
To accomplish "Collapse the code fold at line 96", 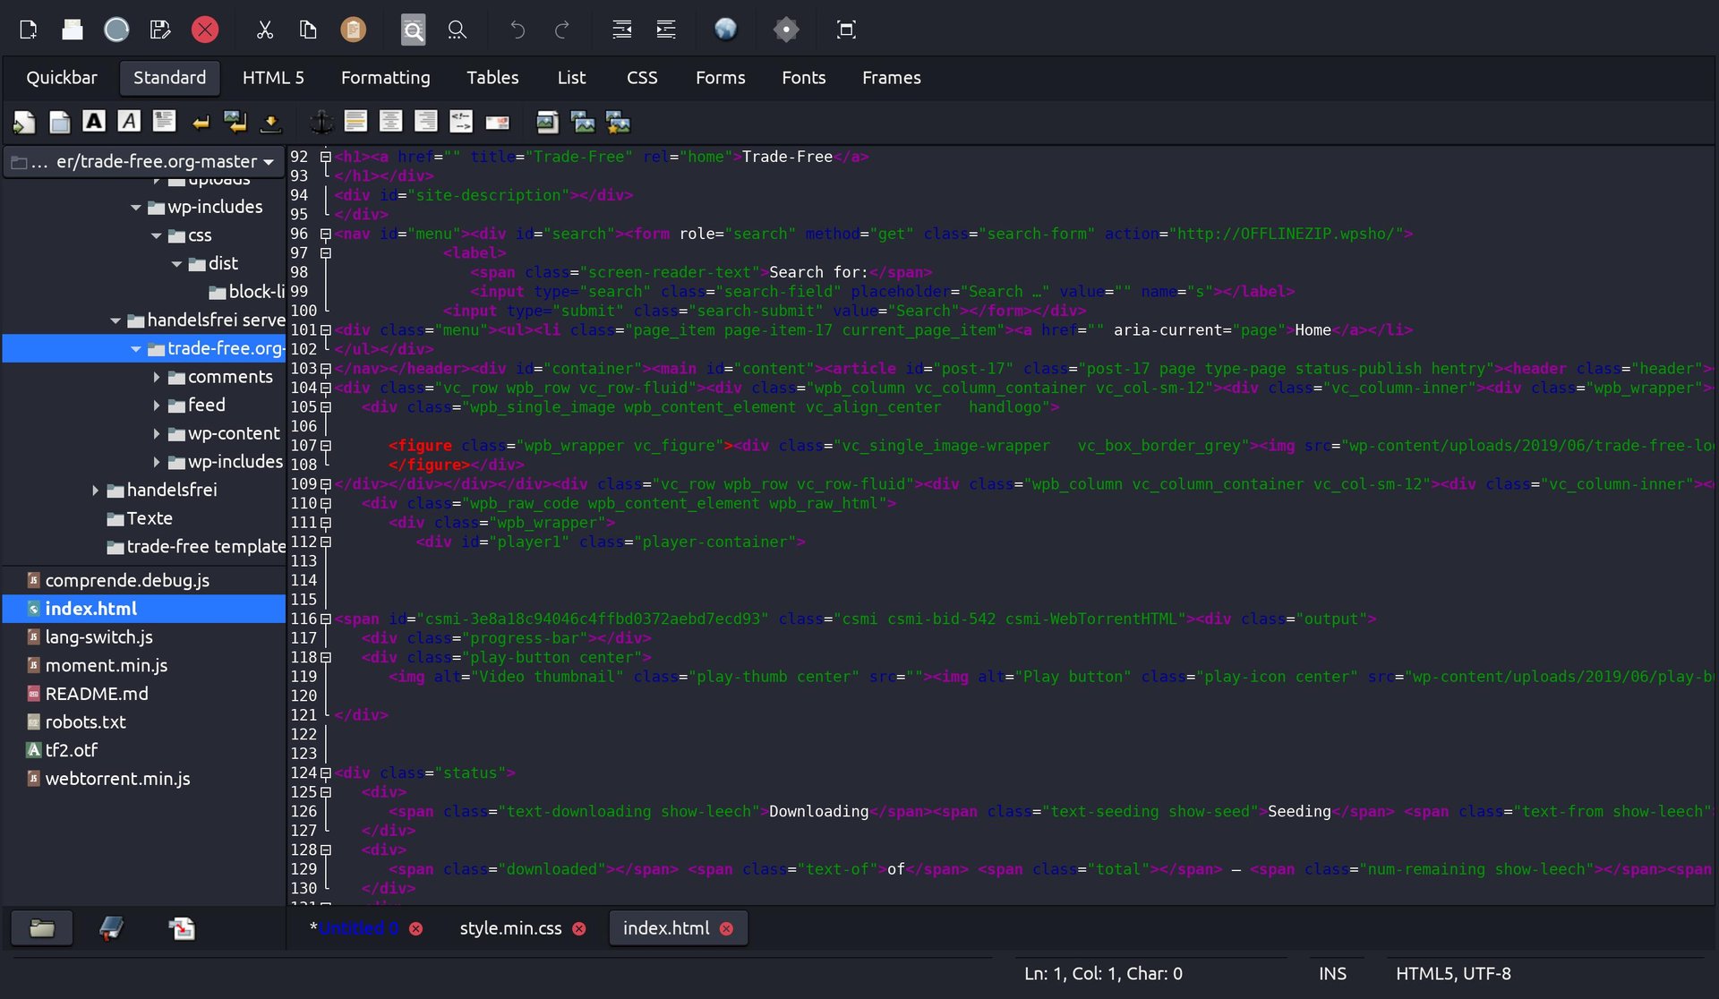I will click(x=326, y=234).
